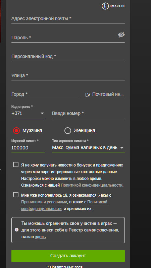Screen dimensions: 151x268
Task: Click the country code dropdown arrow
Action: (42, 114)
